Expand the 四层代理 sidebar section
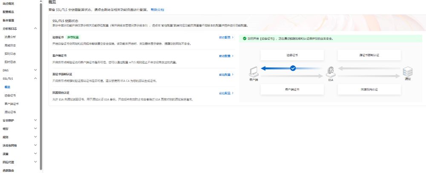 click(35, 162)
